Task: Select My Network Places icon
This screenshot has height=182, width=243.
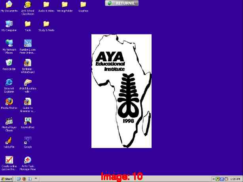Action: (9, 47)
